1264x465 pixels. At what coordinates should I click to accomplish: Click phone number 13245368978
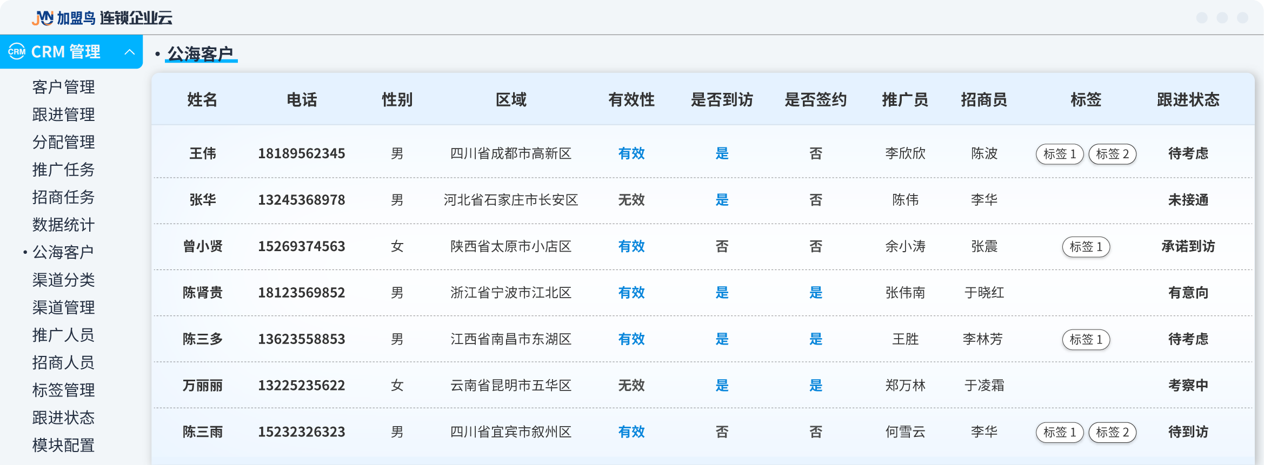click(301, 200)
